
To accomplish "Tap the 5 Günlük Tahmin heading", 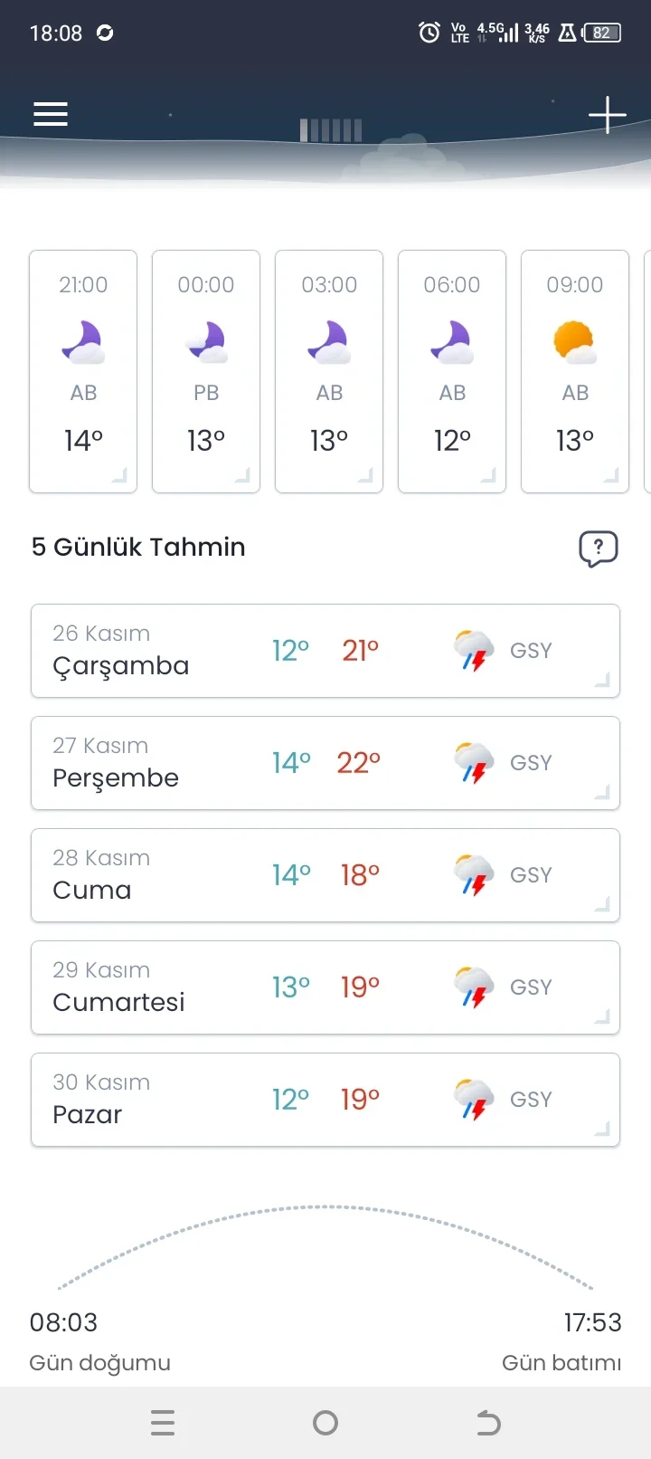I will 138,547.
